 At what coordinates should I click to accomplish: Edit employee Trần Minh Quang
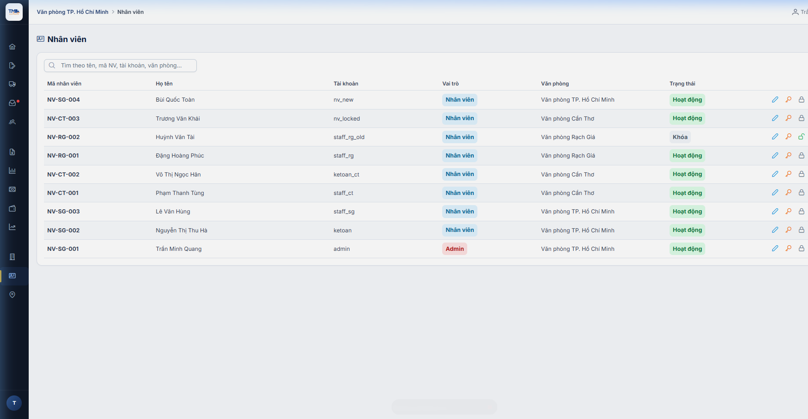point(775,249)
